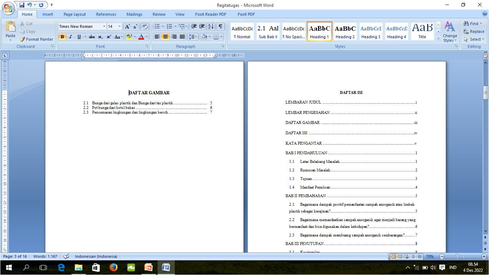
Task: Apply numbered list formatting
Action: (x=169, y=26)
